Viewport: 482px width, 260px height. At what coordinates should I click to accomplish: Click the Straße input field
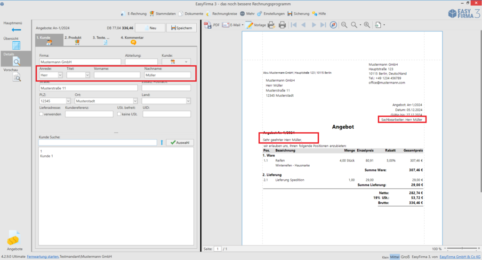coord(88,88)
